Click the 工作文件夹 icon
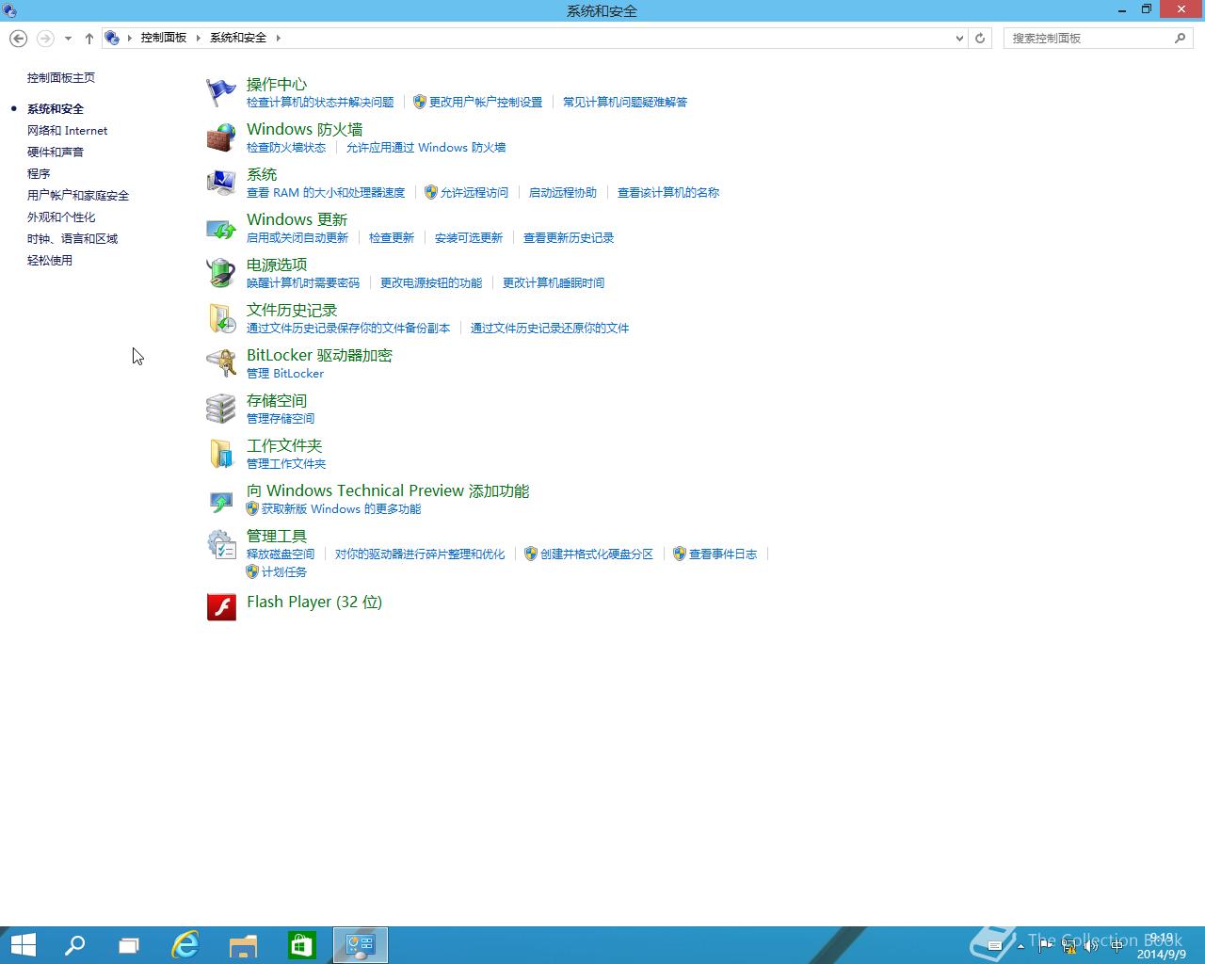The width and height of the screenshot is (1205, 964). tap(221, 454)
